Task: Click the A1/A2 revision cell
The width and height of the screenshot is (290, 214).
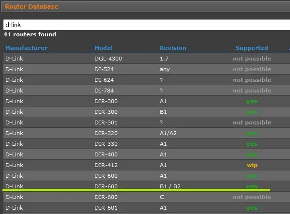Action: click(168, 133)
